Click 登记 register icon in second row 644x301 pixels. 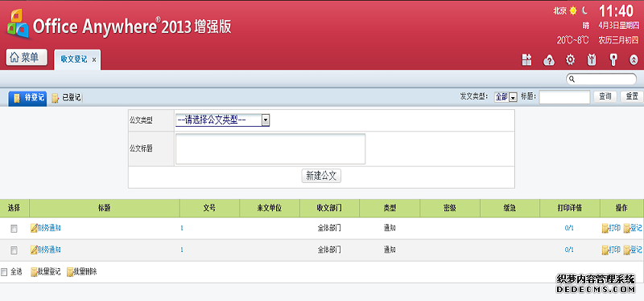pos(626,250)
